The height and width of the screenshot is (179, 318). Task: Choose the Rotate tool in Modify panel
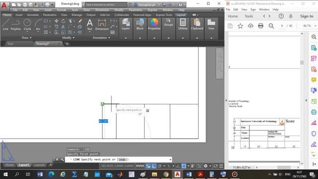pos(63,21)
